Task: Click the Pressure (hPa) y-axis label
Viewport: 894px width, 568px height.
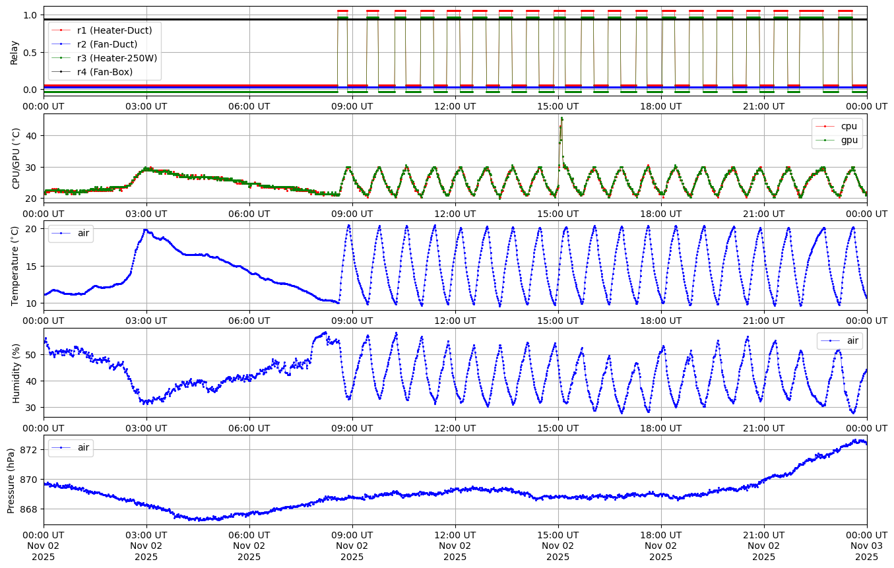Action: [x=11, y=480]
